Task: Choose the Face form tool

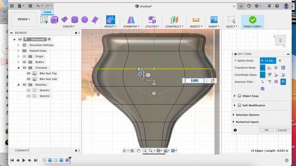Action: [95, 20]
